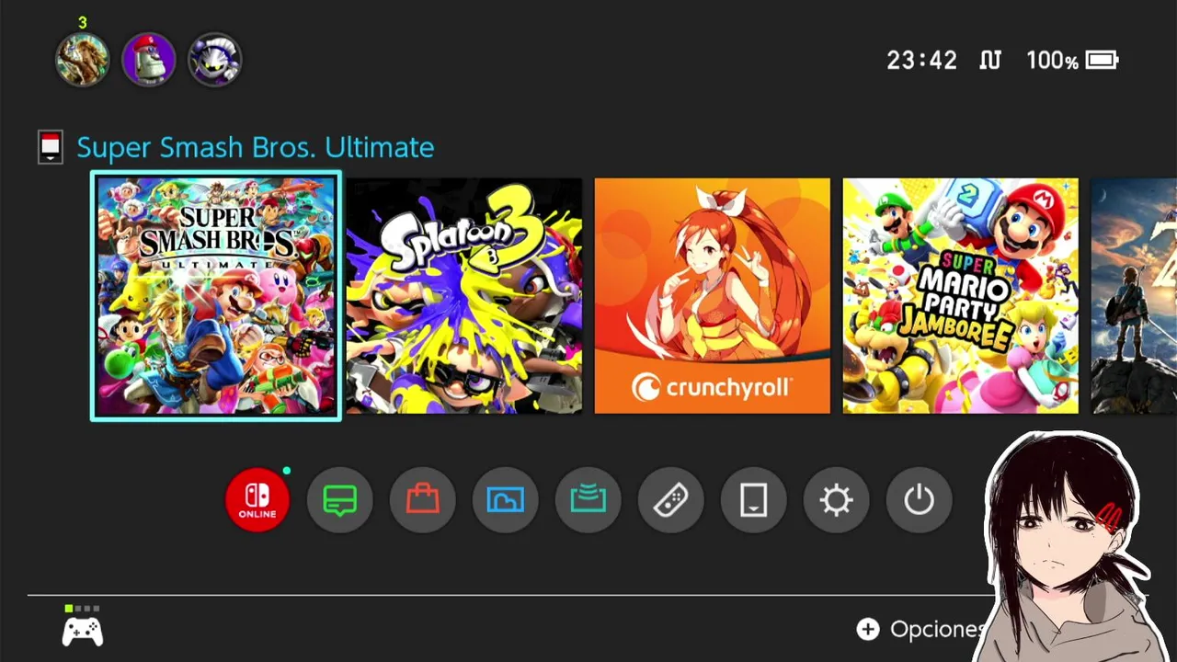Open the Virtual Game Cards icon
The width and height of the screenshot is (1177, 662).
pyautogui.click(x=754, y=500)
